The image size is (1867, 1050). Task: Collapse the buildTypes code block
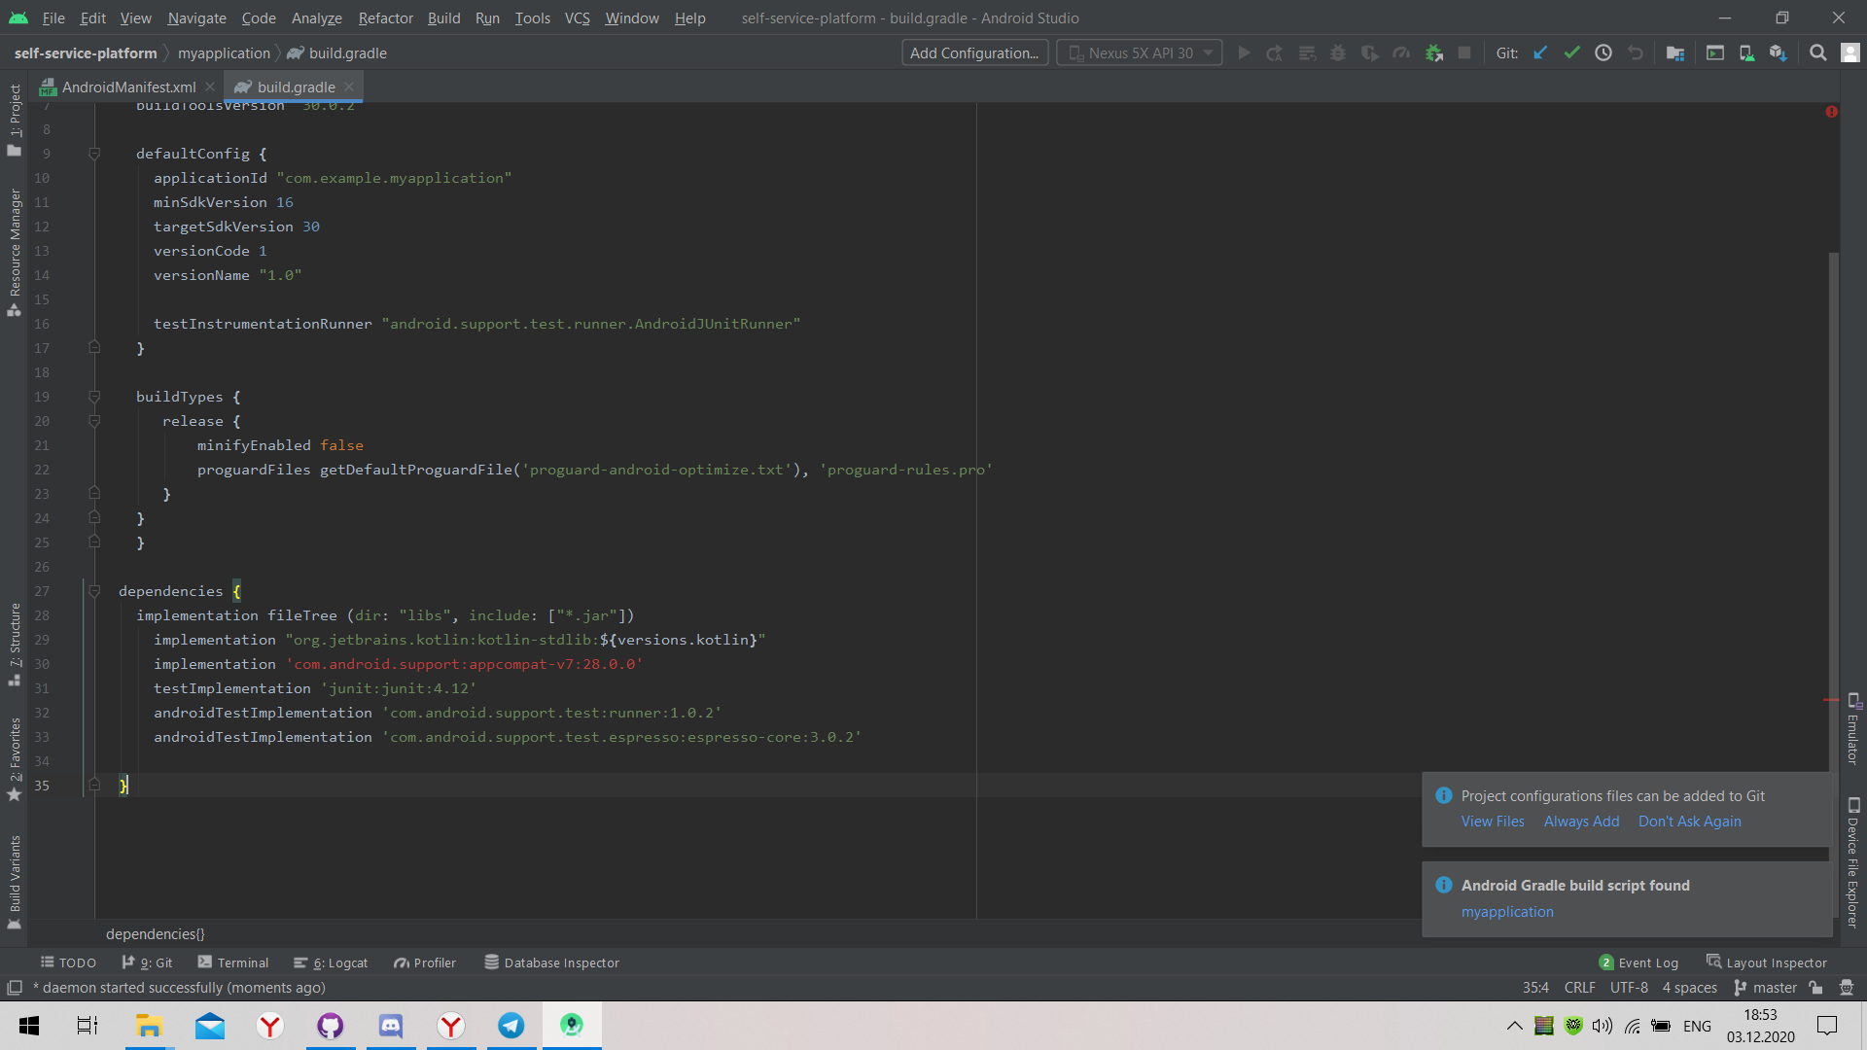[94, 397]
